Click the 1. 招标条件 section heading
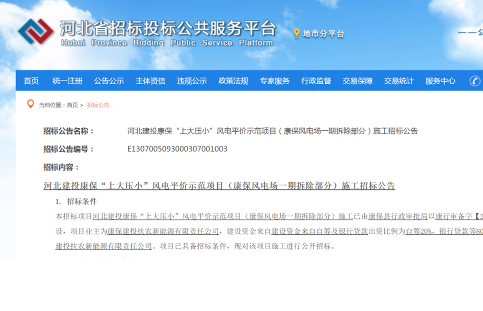Image resolution: width=483 pixels, height=311 pixels. 76,201
